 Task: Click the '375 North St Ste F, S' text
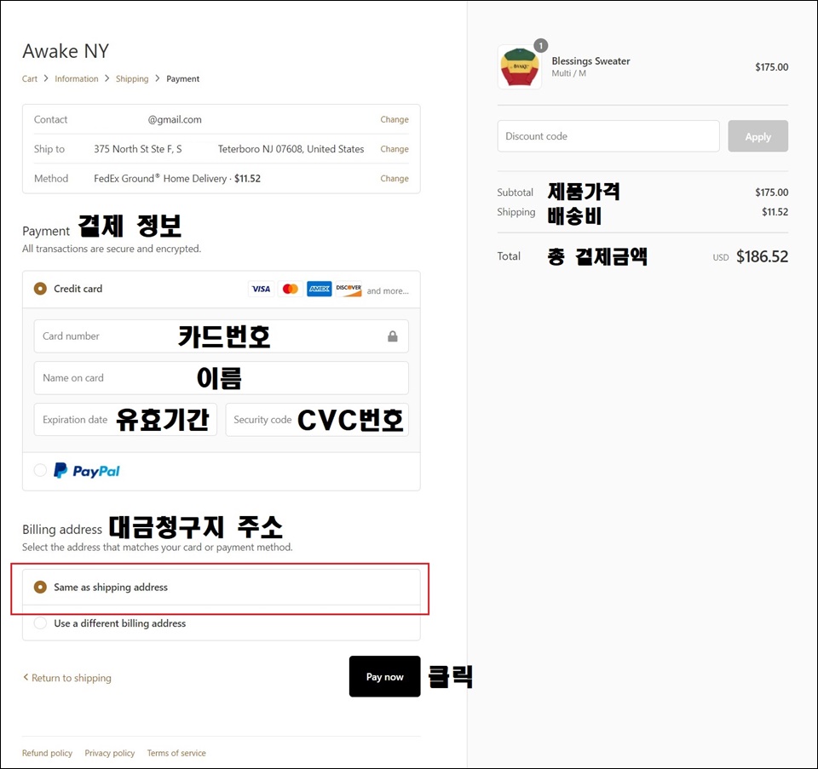coord(138,149)
